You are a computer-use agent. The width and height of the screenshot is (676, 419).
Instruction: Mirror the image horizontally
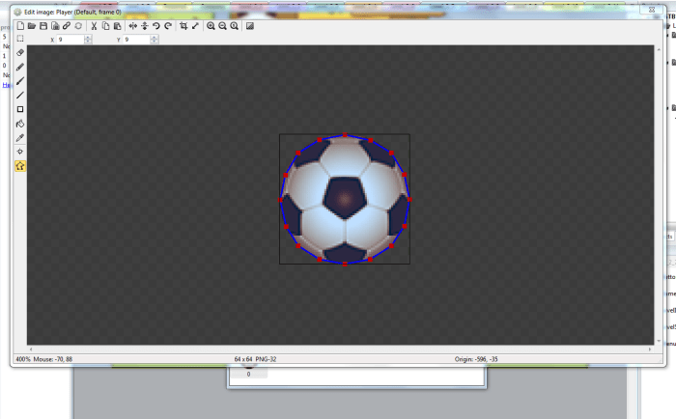133,26
